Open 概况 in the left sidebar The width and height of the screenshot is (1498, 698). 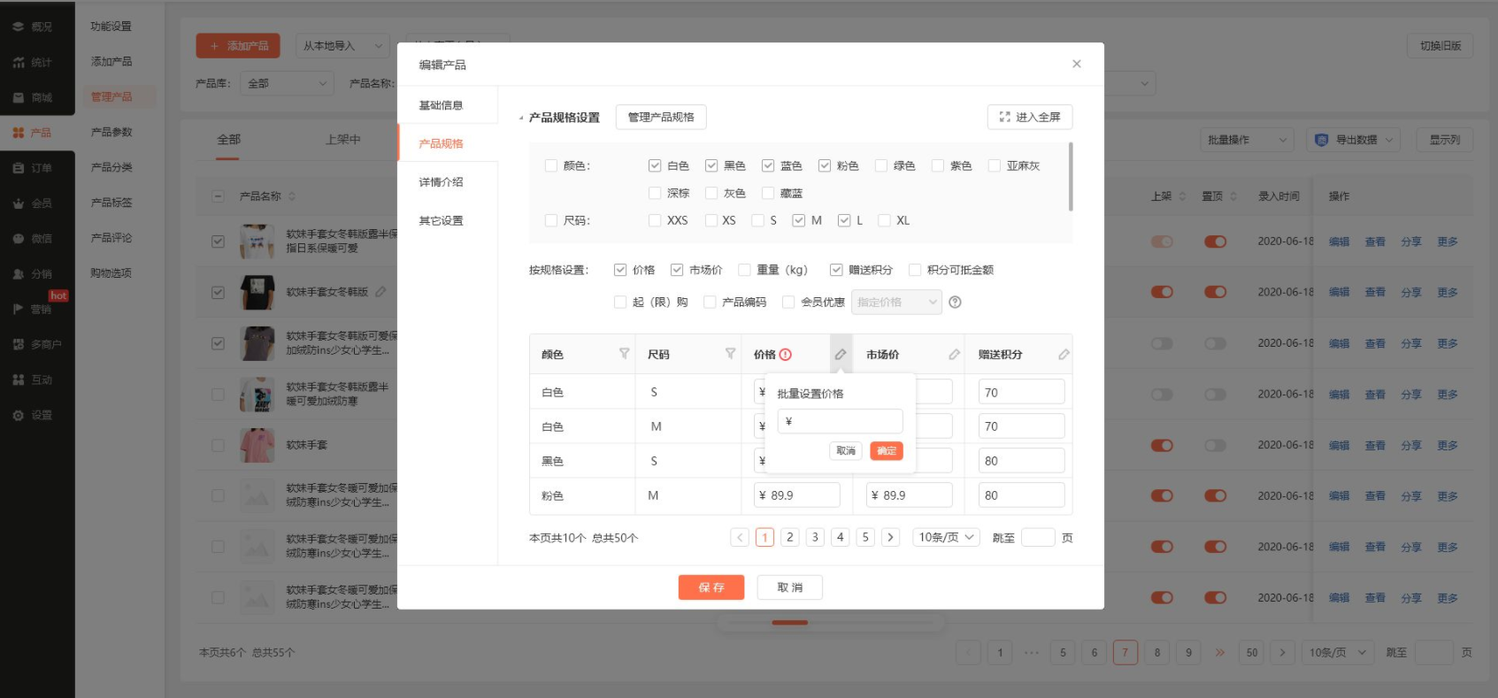tap(33, 27)
